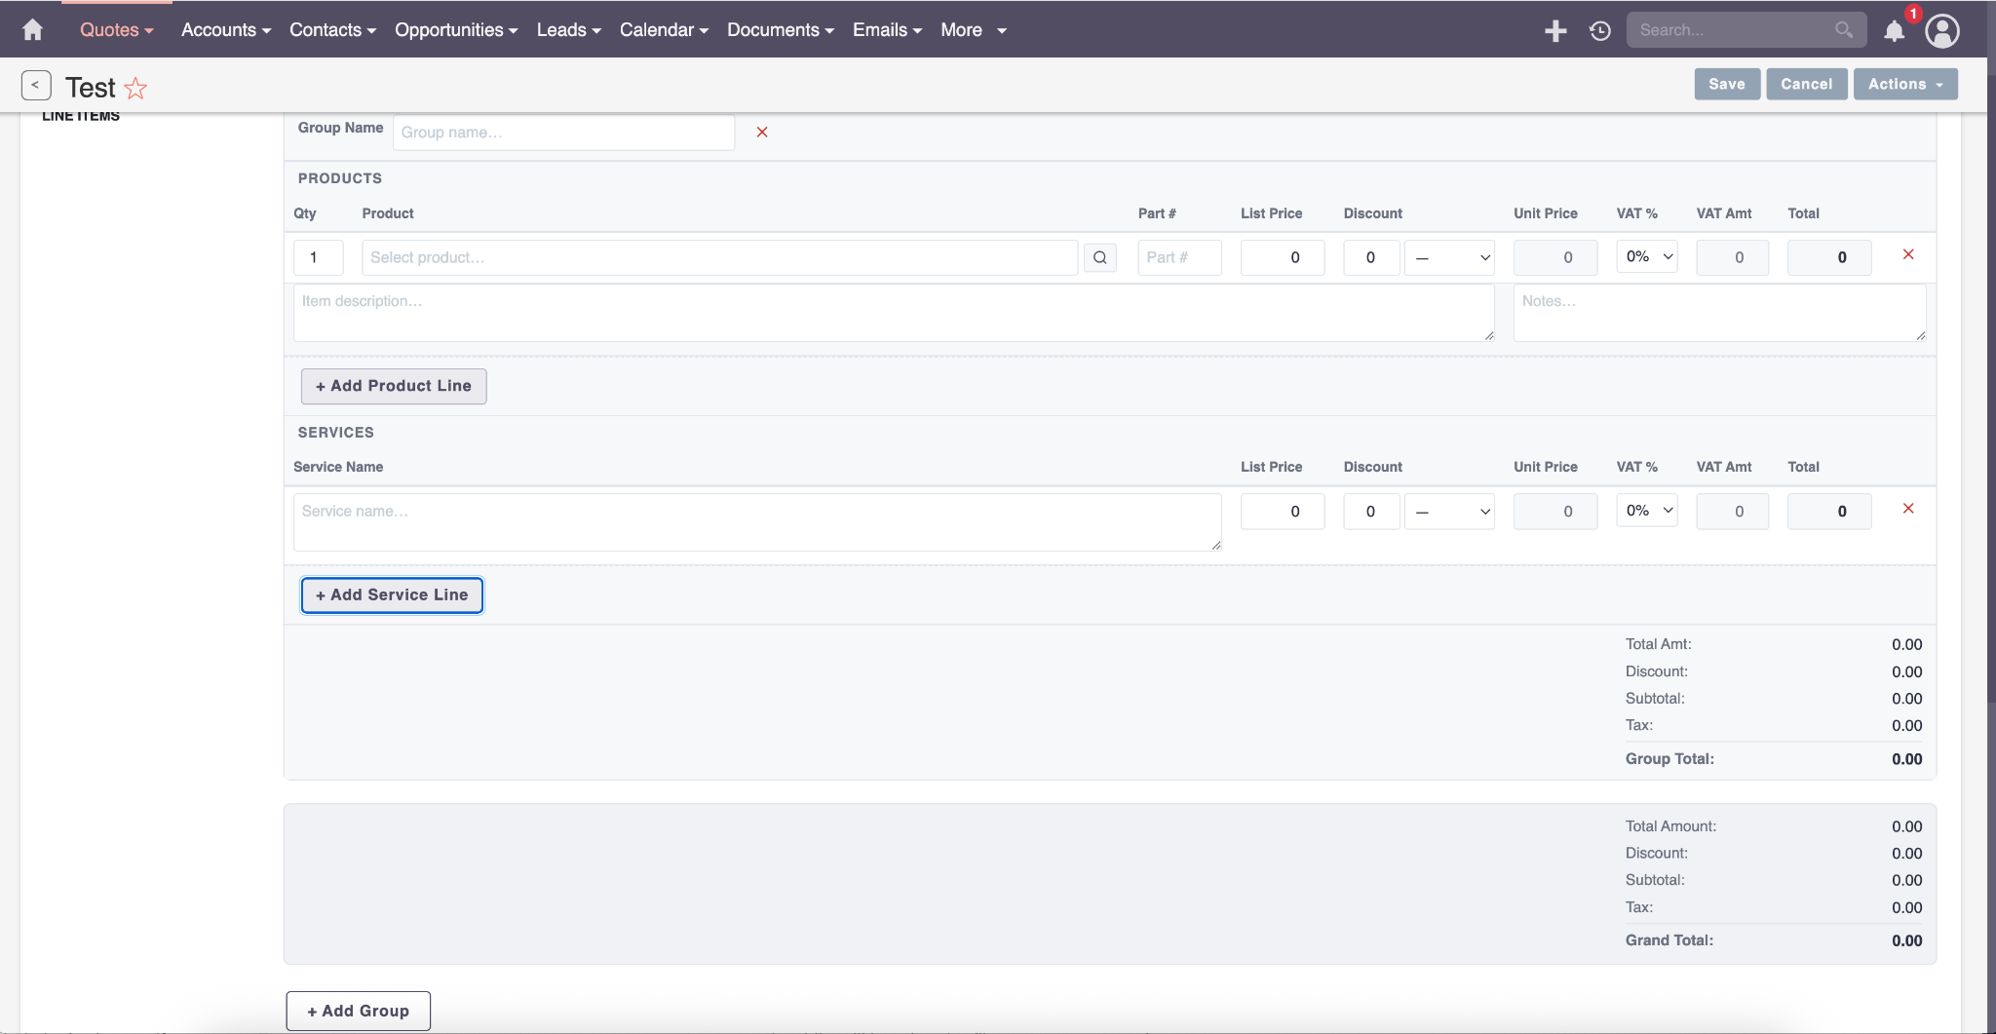Remove the group with red X
1996x1034 pixels.
(762, 133)
